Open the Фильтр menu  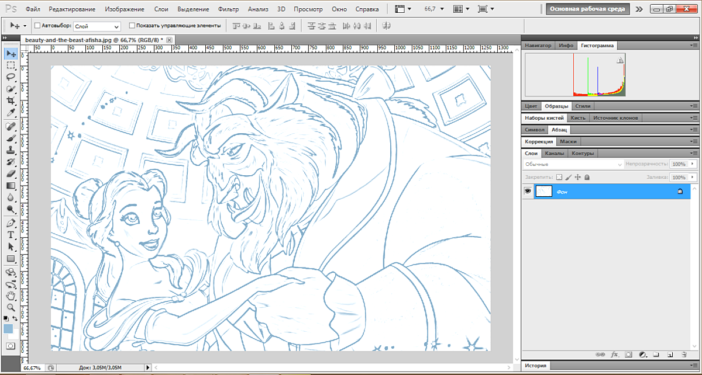[x=228, y=9]
